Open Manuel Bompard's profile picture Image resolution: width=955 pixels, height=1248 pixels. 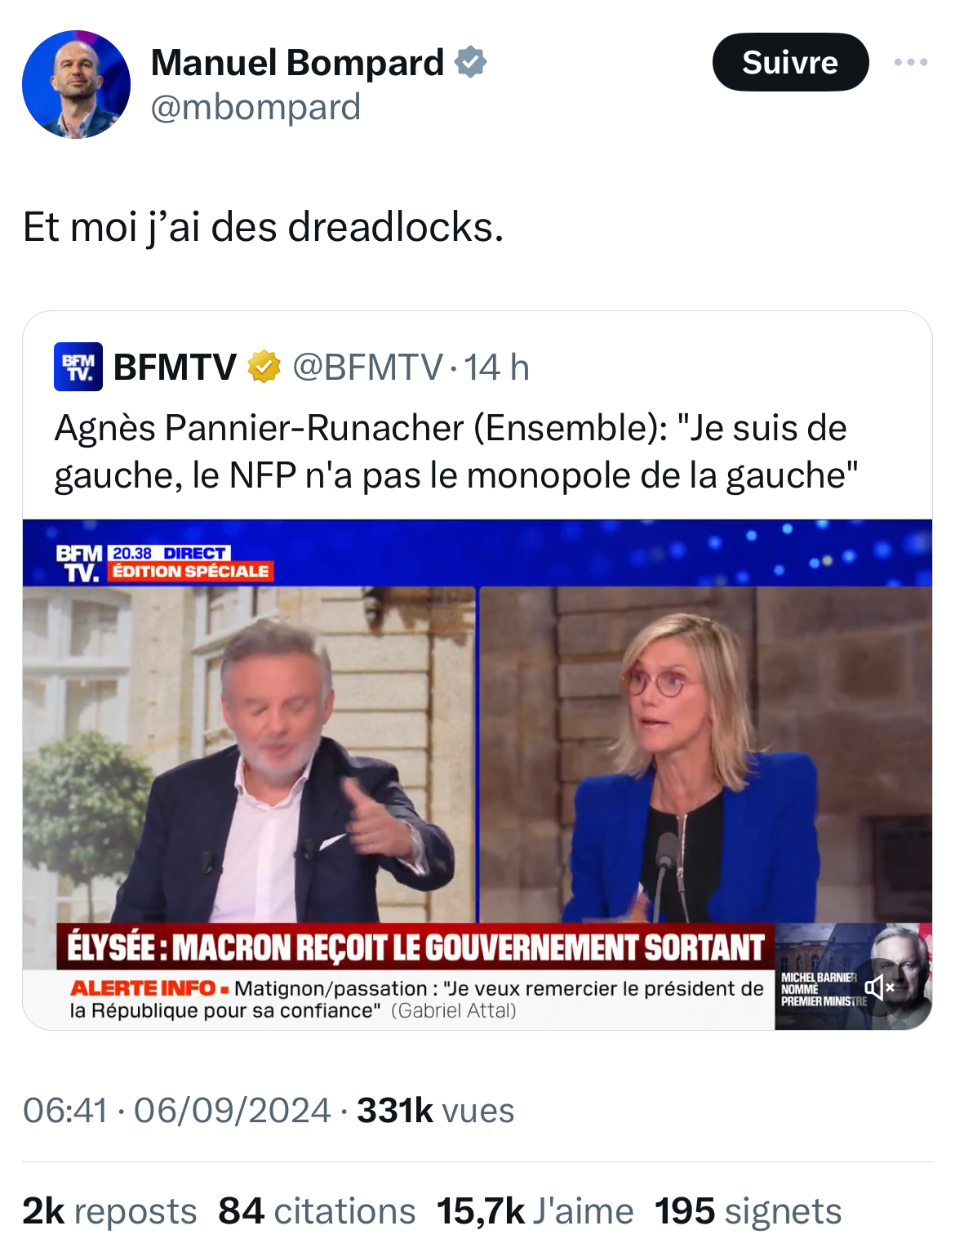point(76,84)
